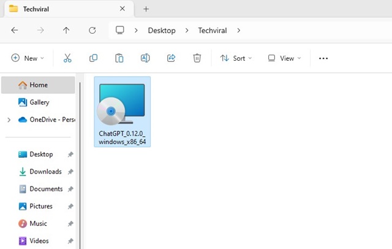The width and height of the screenshot is (392, 249).
Task: Click the pin icon next to Pictures
Action: [x=70, y=206]
